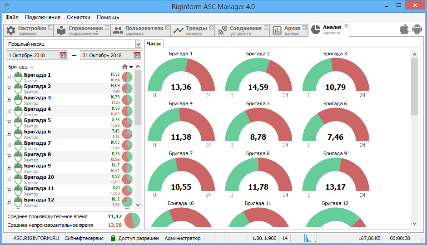Click the network activity graph in status bar

pyautogui.click(x=311, y=238)
